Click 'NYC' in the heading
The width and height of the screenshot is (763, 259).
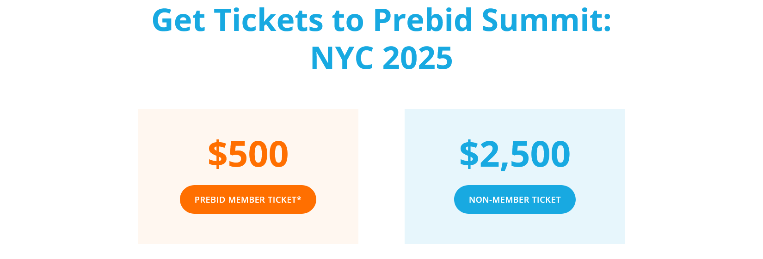tap(342, 58)
